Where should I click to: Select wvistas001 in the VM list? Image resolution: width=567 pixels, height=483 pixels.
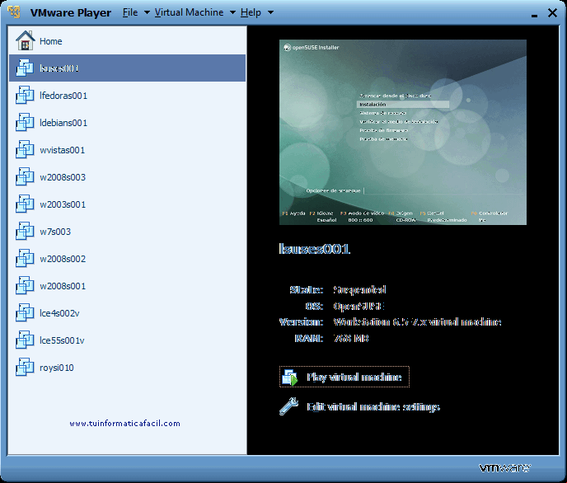(x=127, y=150)
